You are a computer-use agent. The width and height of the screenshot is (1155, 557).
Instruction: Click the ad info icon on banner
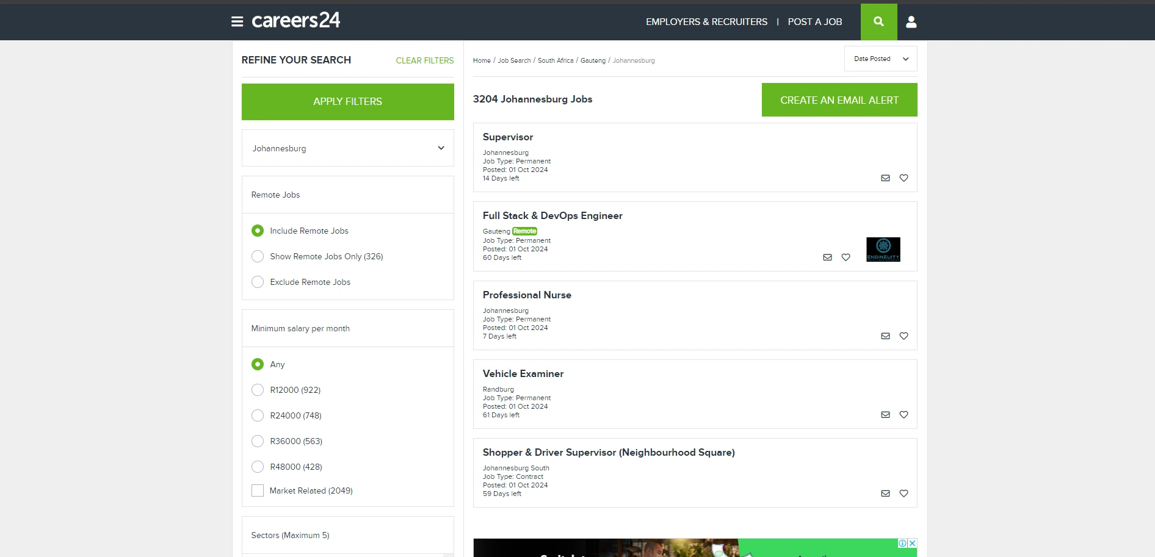(x=902, y=543)
